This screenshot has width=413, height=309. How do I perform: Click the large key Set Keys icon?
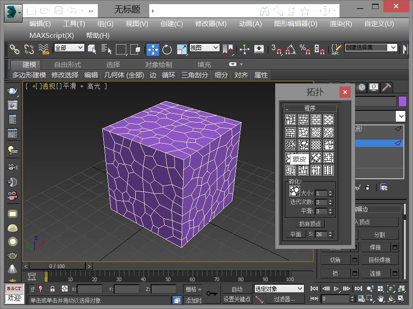[x=212, y=293]
